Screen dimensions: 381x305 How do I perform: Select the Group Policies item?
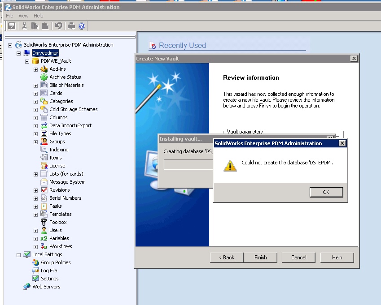(56, 262)
